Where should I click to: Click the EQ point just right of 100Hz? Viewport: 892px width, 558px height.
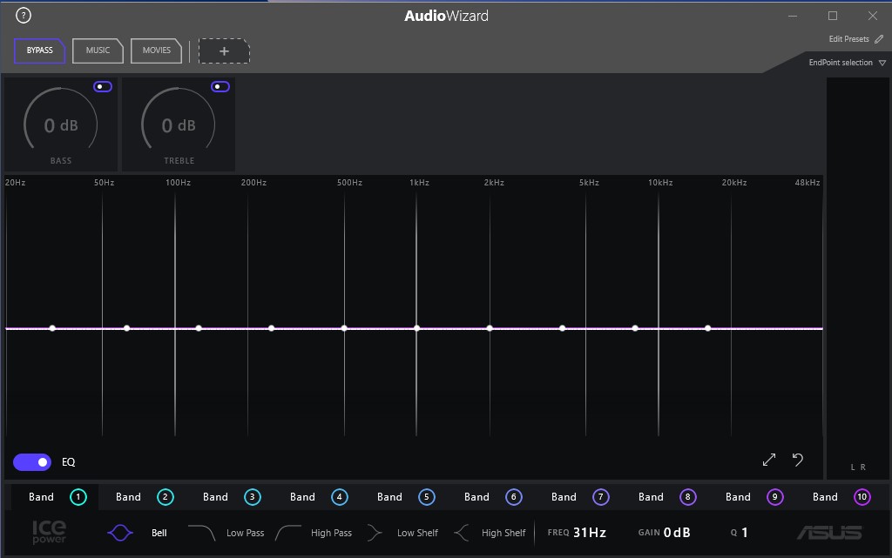click(199, 328)
